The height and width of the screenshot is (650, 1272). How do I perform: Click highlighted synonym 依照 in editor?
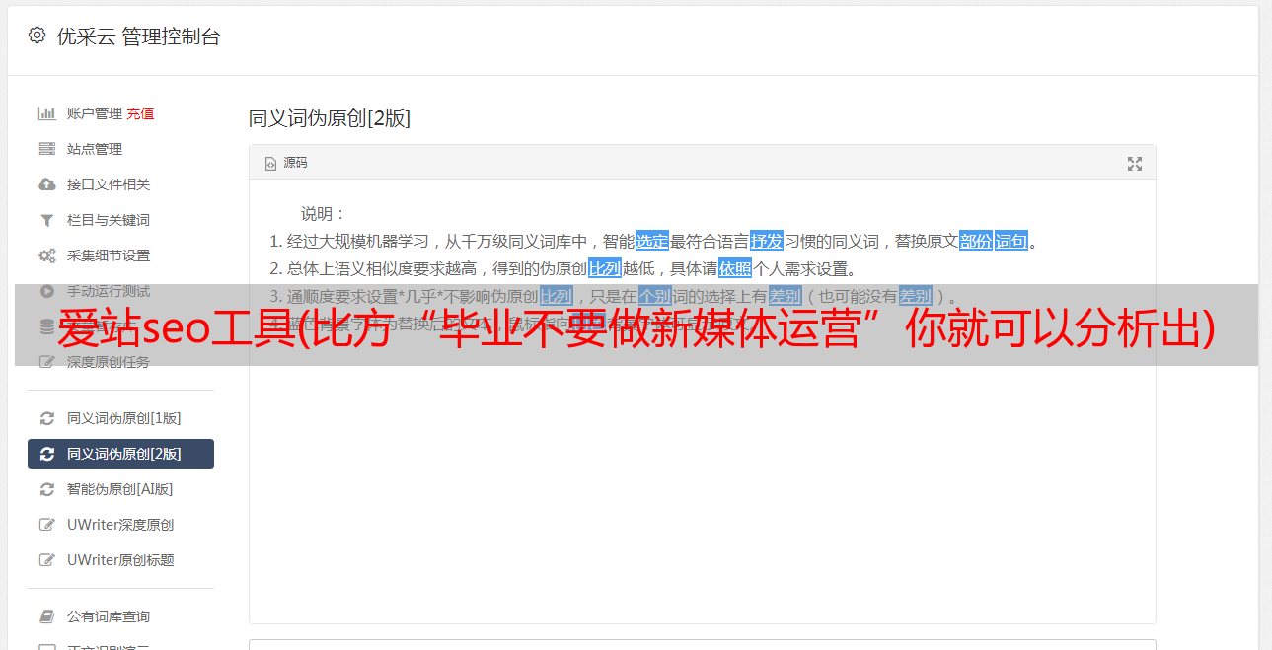735,268
